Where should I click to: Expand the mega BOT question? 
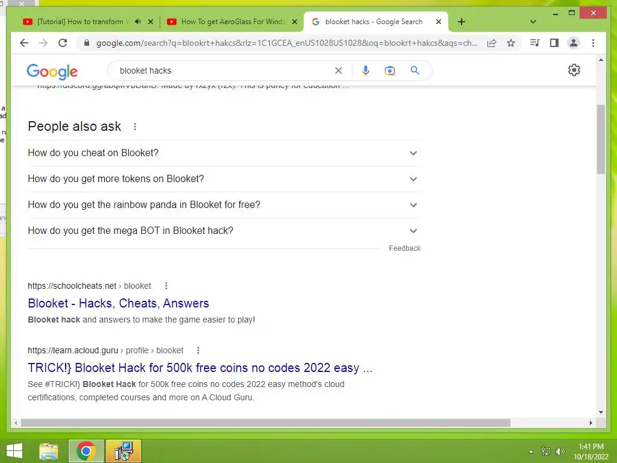(x=224, y=231)
